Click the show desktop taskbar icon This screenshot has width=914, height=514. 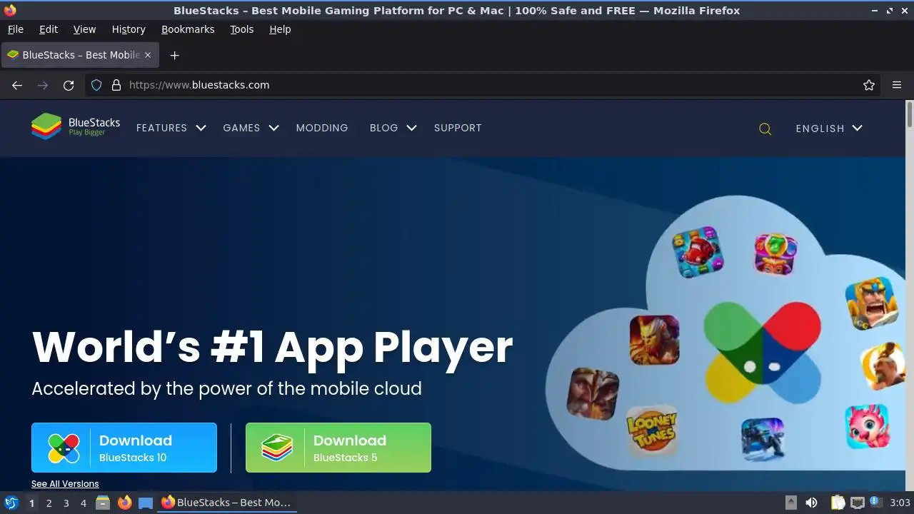click(146, 503)
